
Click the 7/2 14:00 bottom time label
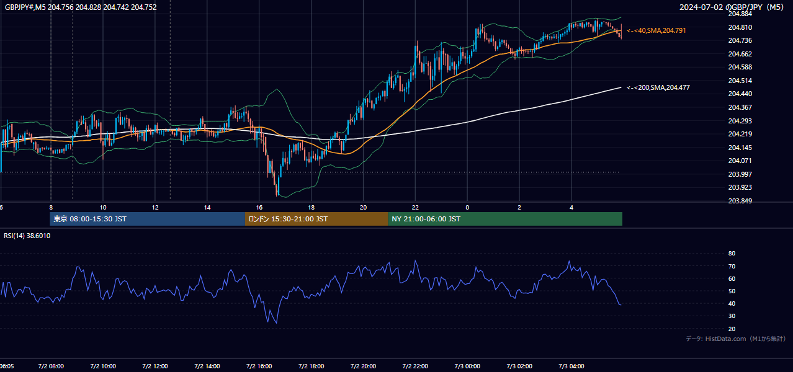pyautogui.click(x=207, y=366)
